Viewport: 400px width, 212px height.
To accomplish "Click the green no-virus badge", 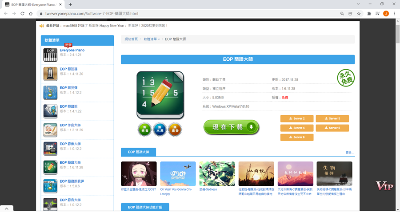I will 144,130.
